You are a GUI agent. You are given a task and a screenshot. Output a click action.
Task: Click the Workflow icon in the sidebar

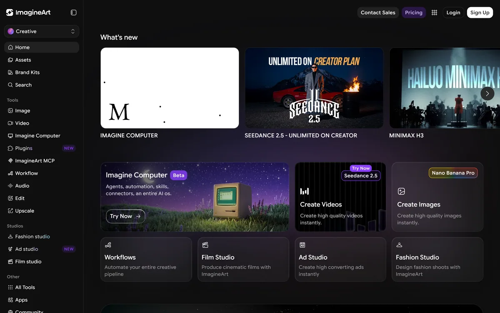pyautogui.click(x=11, y=173)
